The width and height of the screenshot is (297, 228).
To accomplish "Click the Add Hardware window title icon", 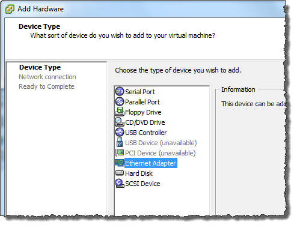I will coord(10,9).
